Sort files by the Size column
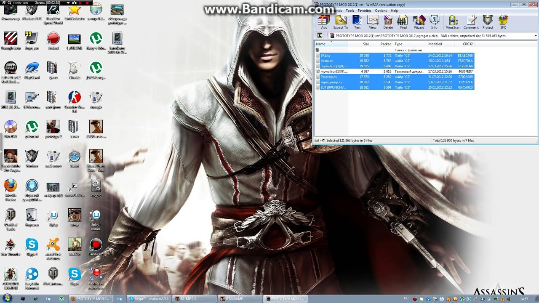Image resolution: width=539 pixels, height=303 pixels. click(359, 44)
